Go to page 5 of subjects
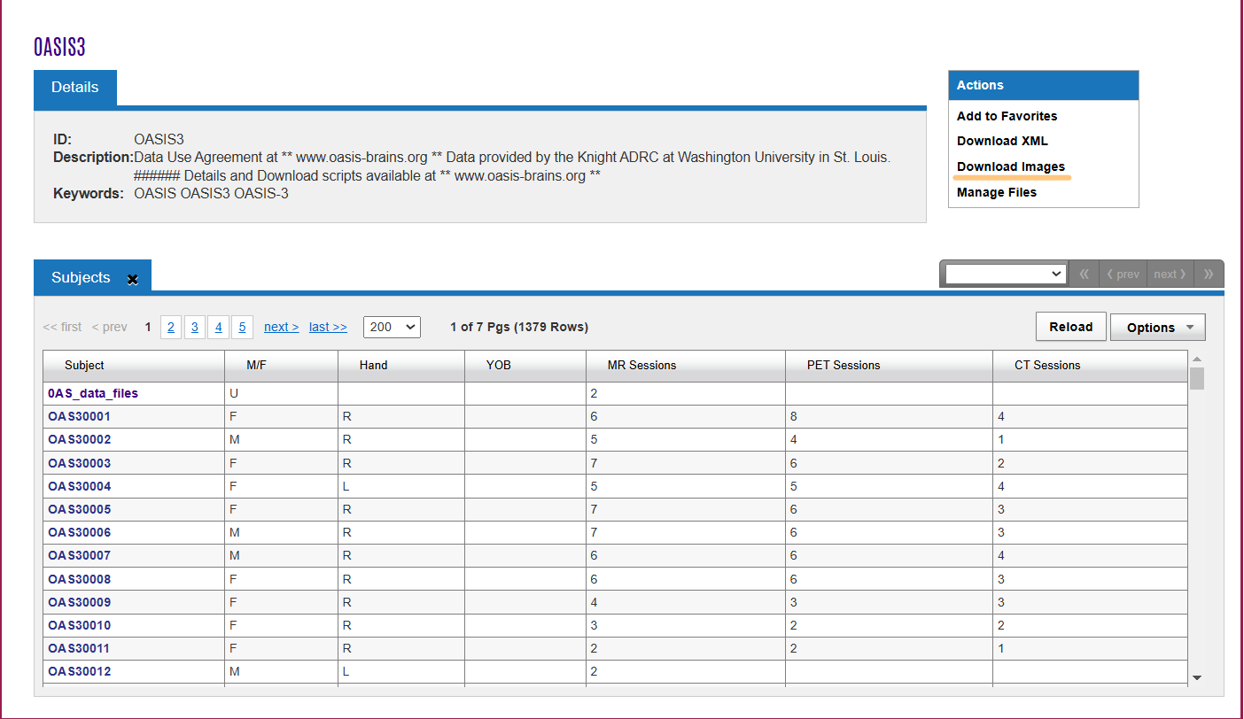Viewport: 1244px width, 719px height. tap(243, 327)
